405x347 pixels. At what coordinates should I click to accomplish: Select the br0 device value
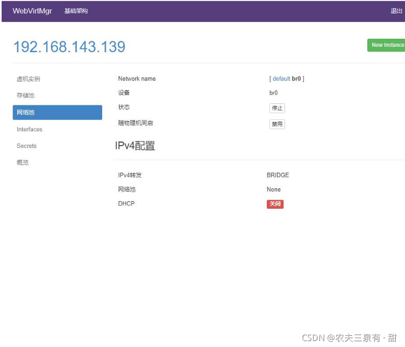click(x=274, y=93)
